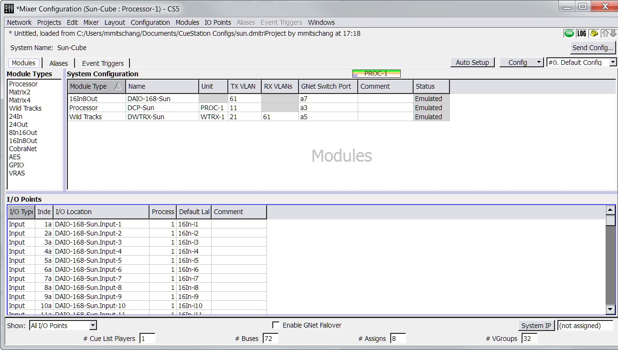The width and height of the screenshot is (618, 350).
Task: Open the Windows menu
Action: [x=321, y=22]
